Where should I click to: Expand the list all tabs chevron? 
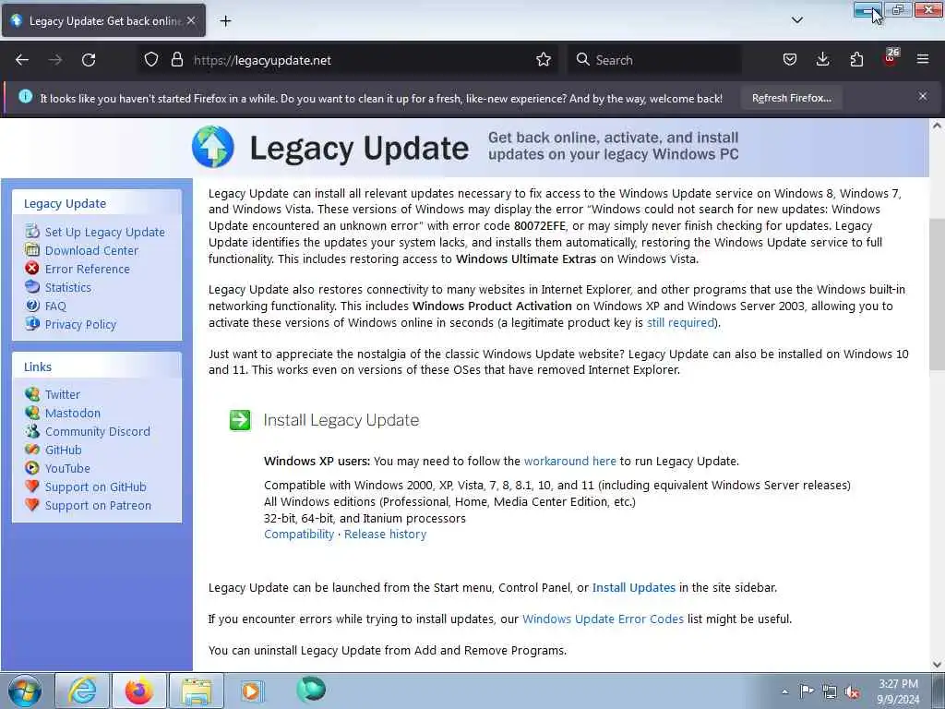[797, 20]
